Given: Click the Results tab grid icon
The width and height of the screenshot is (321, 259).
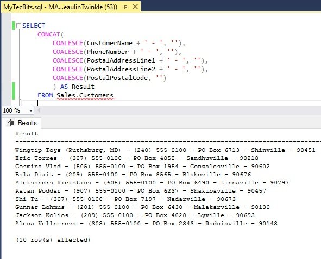Looking at the screenshot, I should tap(10, 122).
